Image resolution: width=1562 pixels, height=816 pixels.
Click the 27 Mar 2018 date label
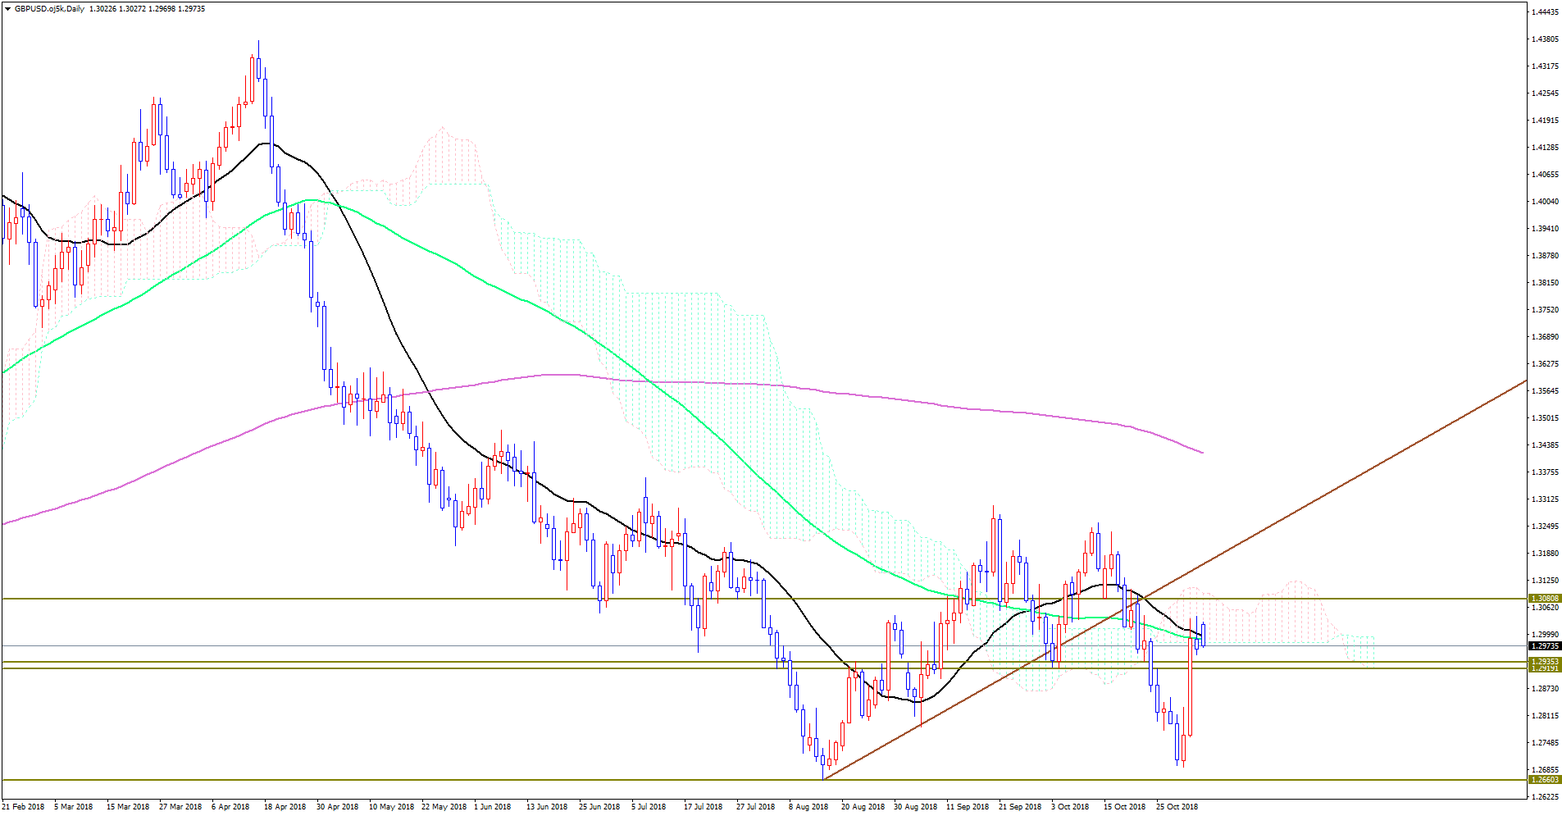(x=180, y=806)
